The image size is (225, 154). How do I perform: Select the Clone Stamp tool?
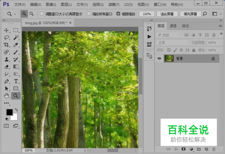tap(7, 59)
